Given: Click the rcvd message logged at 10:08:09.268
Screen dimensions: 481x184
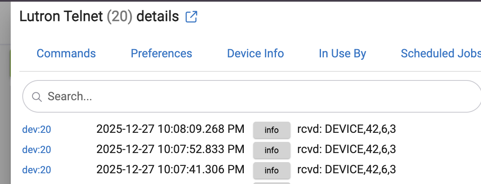Looking at the screenshot, I should coord(347,130).
